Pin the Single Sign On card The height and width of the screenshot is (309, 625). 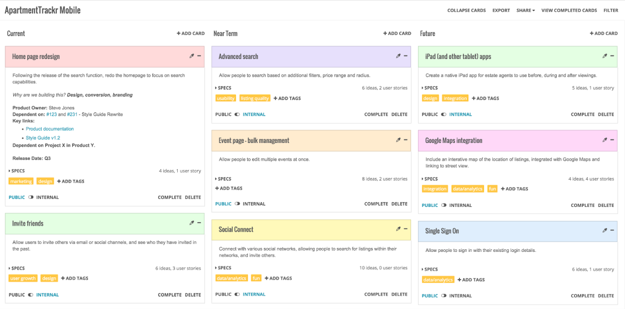tap(605, 231)
